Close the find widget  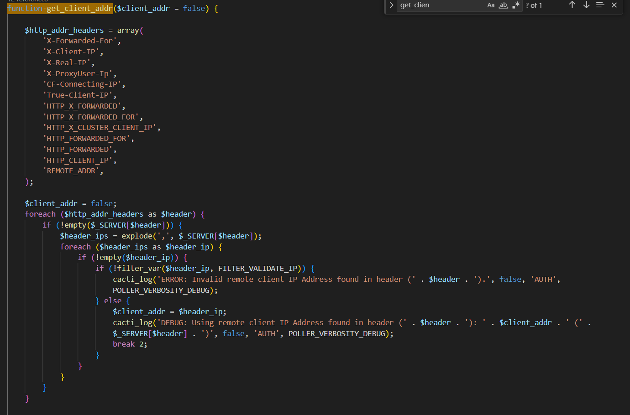pos(614,5)
